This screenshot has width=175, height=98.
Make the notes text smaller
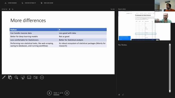coord(123,95)
